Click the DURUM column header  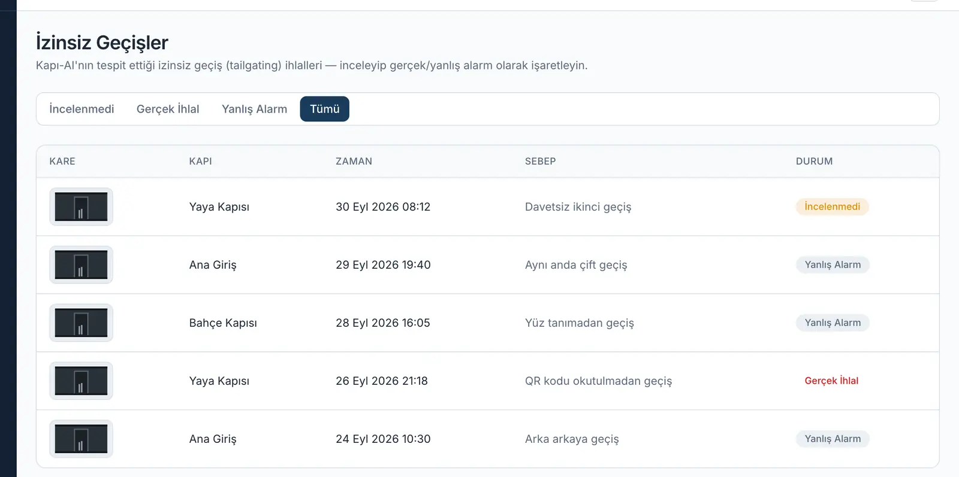tap(814, 161)
